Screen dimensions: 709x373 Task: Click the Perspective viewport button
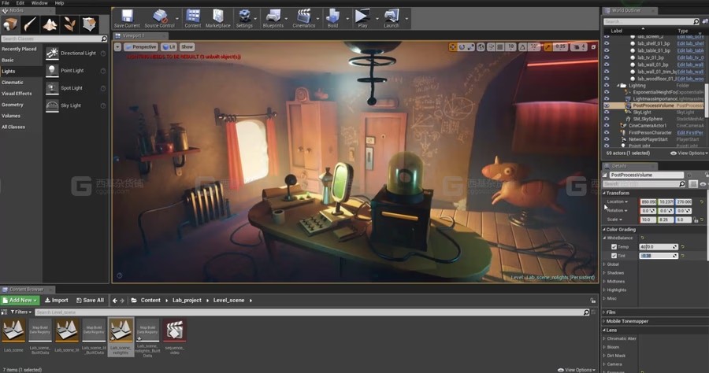pos(141,47)
